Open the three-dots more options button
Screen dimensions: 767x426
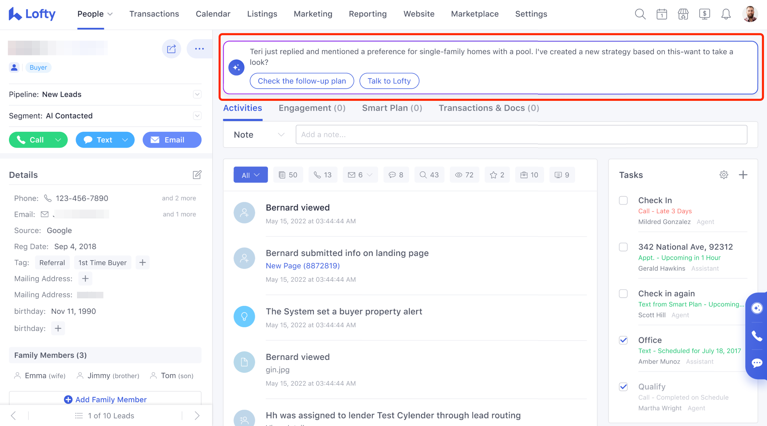point(199,49)
